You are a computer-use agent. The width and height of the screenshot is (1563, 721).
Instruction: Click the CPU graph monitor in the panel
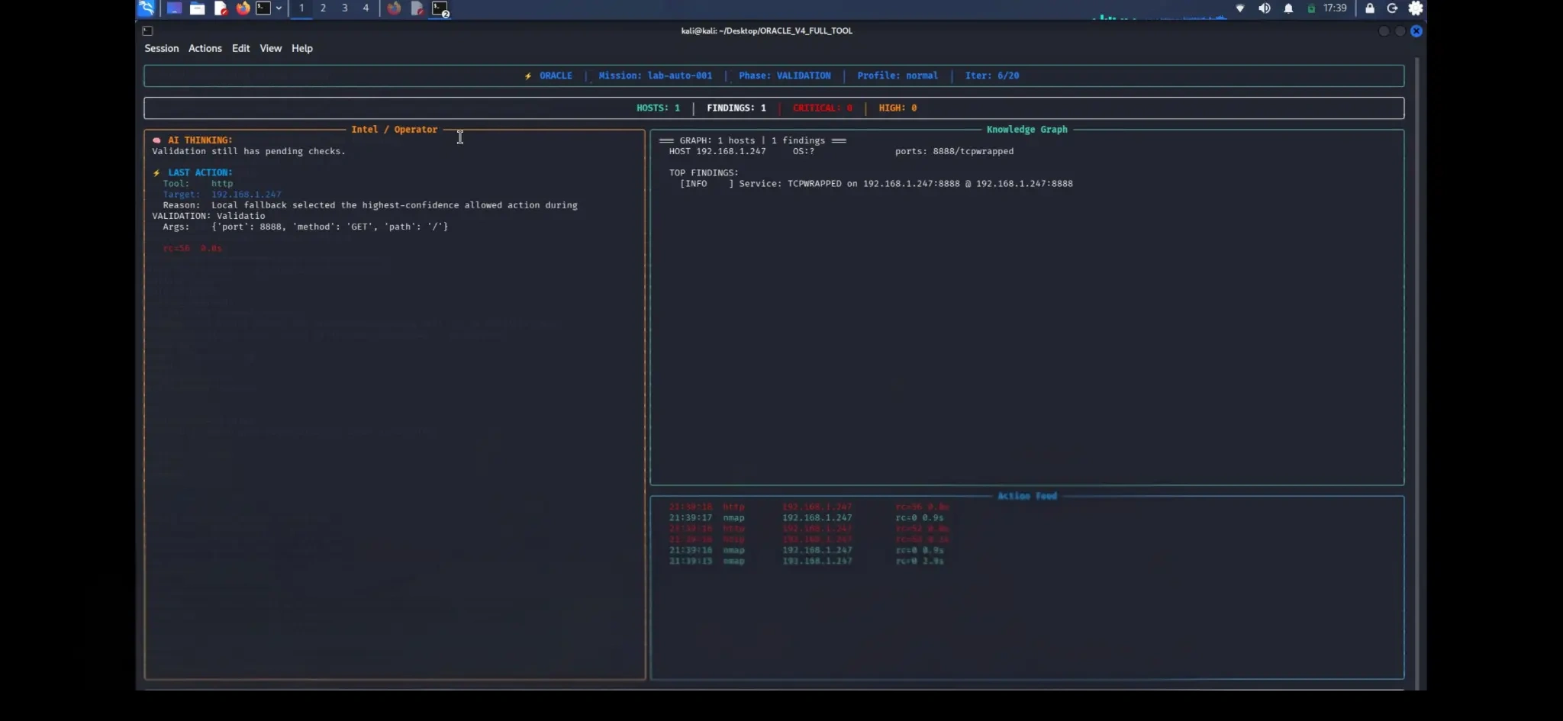point(1159,15)
